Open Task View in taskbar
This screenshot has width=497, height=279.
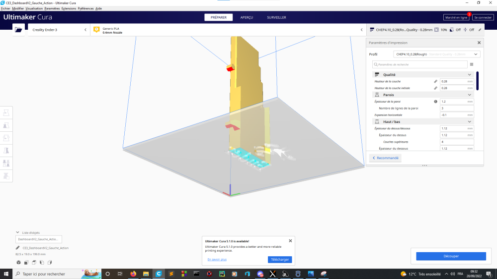[120, 274]
